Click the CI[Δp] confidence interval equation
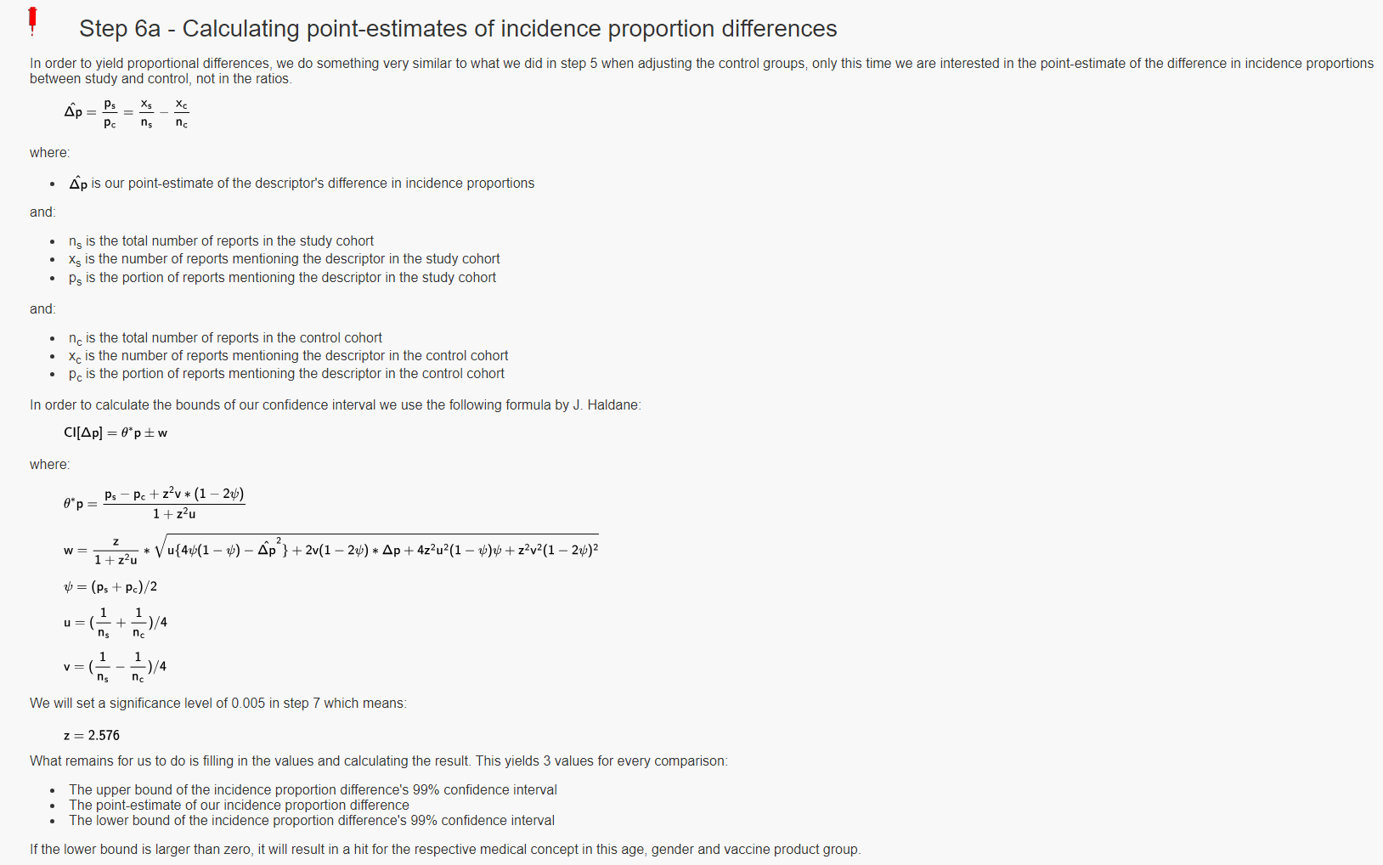1383x865 pixels. click(116, 433)
